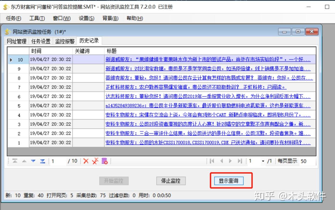Image resolution: width=335 pixels, height=210 pixels.
Task: Click the blue down-arrow next record icon
Action: pyautogui.click(x=33, y=161)
